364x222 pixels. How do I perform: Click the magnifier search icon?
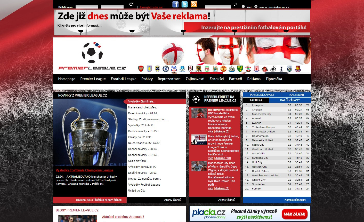coord(235,4)
